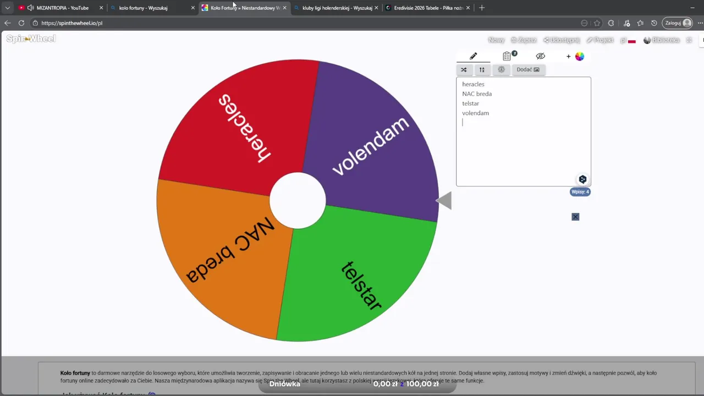Close the Eredivisie 2026 Tabele tab
The width and height of the screenshot is (704, 396).
tap(468, 8)
